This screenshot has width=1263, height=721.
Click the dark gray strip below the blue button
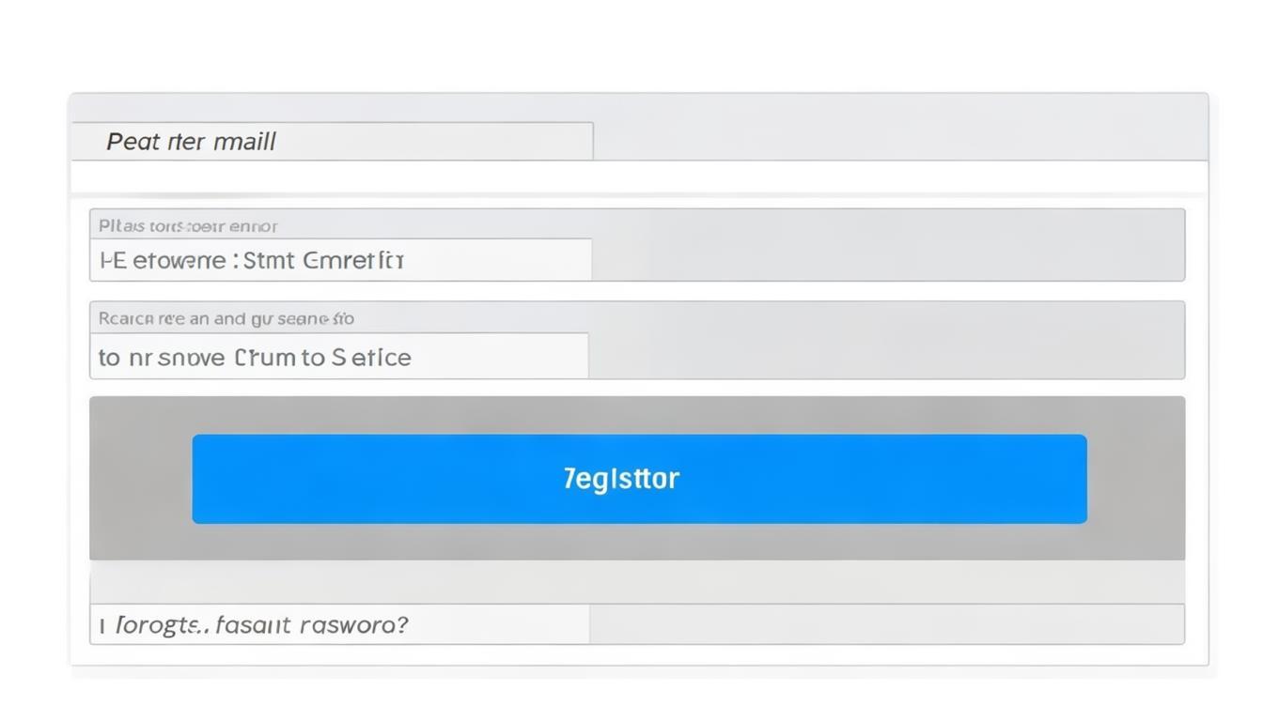pyautogui.click(x=637, y=542)
